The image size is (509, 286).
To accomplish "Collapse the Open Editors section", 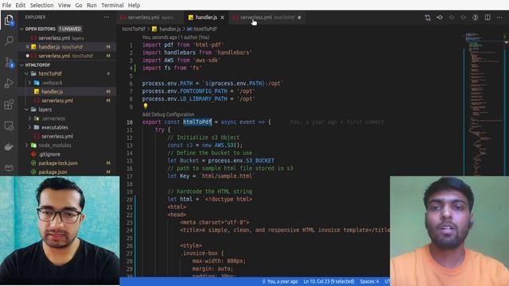I will pyautogui.click(x=21, y=29).
